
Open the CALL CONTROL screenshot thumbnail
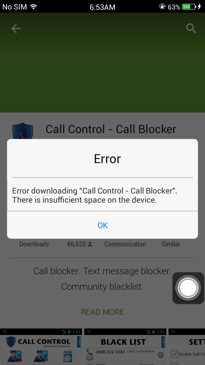pyautogui.click(x=41, y=347)
